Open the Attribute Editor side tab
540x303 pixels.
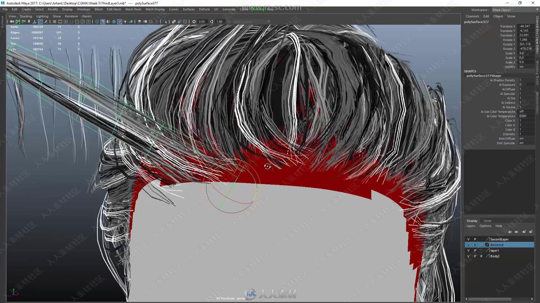pyautogui.click(x=537, y=103)
